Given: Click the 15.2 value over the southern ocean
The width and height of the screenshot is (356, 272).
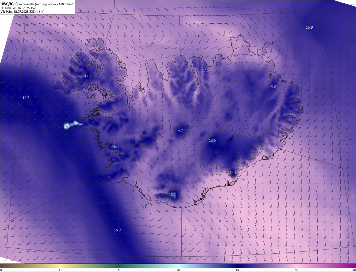Looking at the screenshot, I should [117, 230].
